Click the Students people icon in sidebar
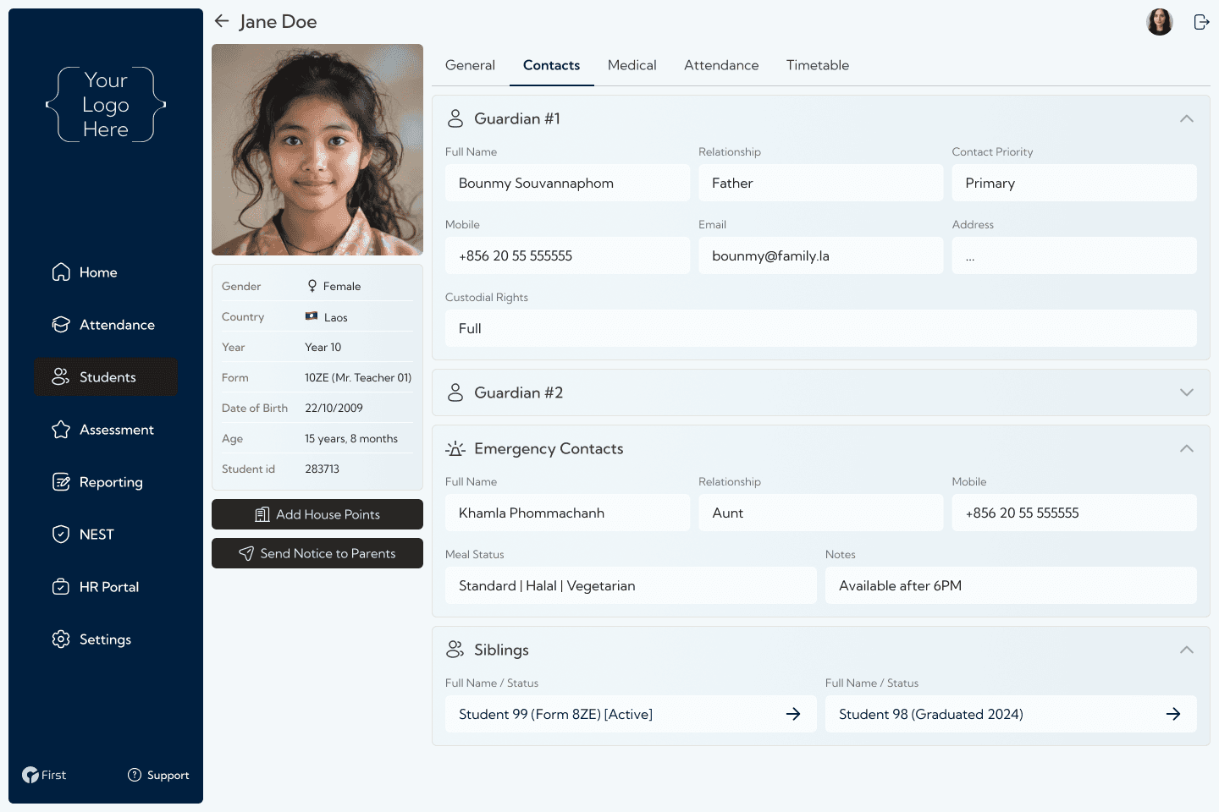Viewport: 1219px width, 812px height. (x=61, y=377)
